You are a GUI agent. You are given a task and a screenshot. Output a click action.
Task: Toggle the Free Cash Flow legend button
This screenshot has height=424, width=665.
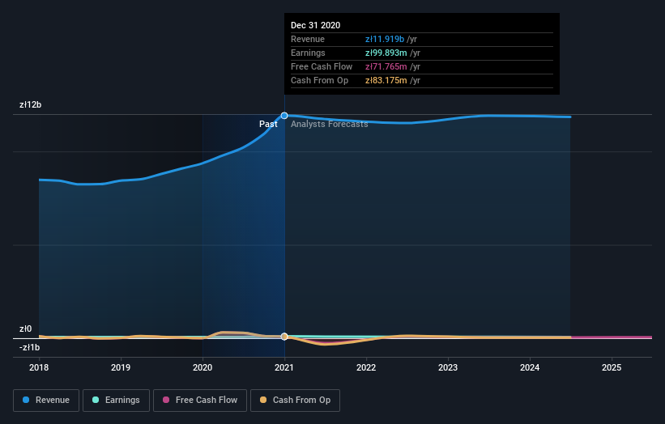(x=200, y=401)
